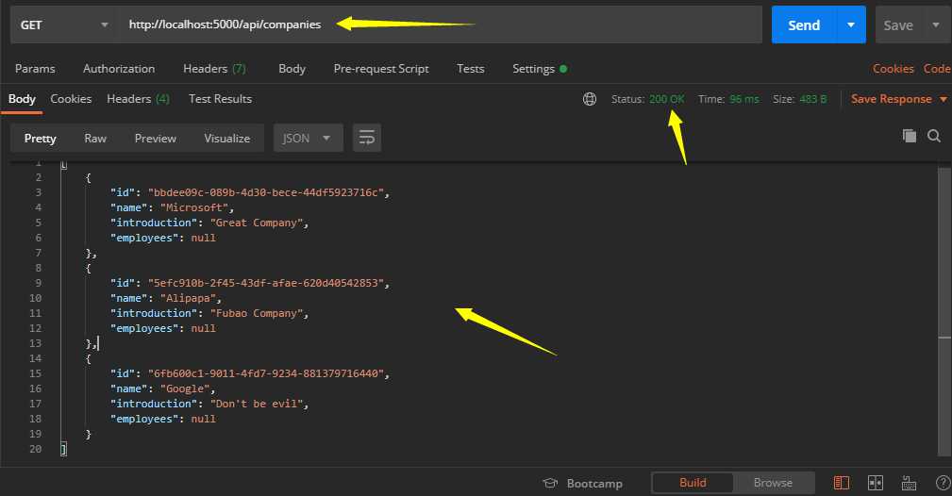Switch to Build mode
Screen dimensions: 952x496
693,483
